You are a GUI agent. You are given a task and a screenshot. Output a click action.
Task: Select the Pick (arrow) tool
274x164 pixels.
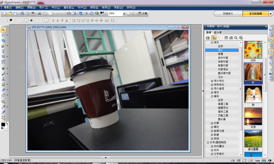[x=3, y=30]
